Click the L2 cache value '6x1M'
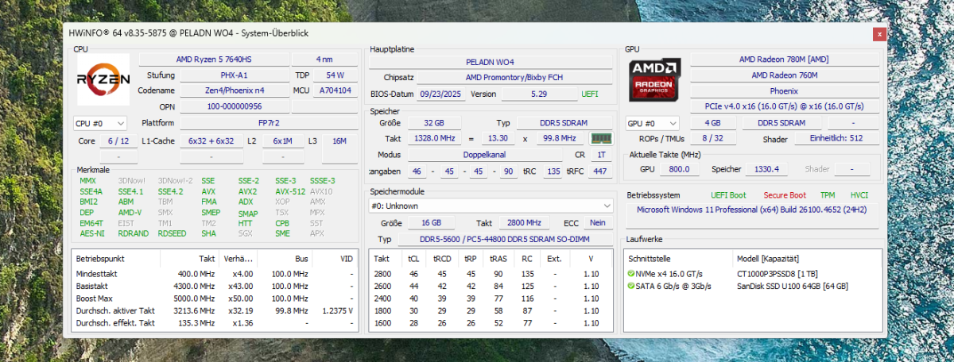This screenshot has height=362, width=954. click(283, 141)
